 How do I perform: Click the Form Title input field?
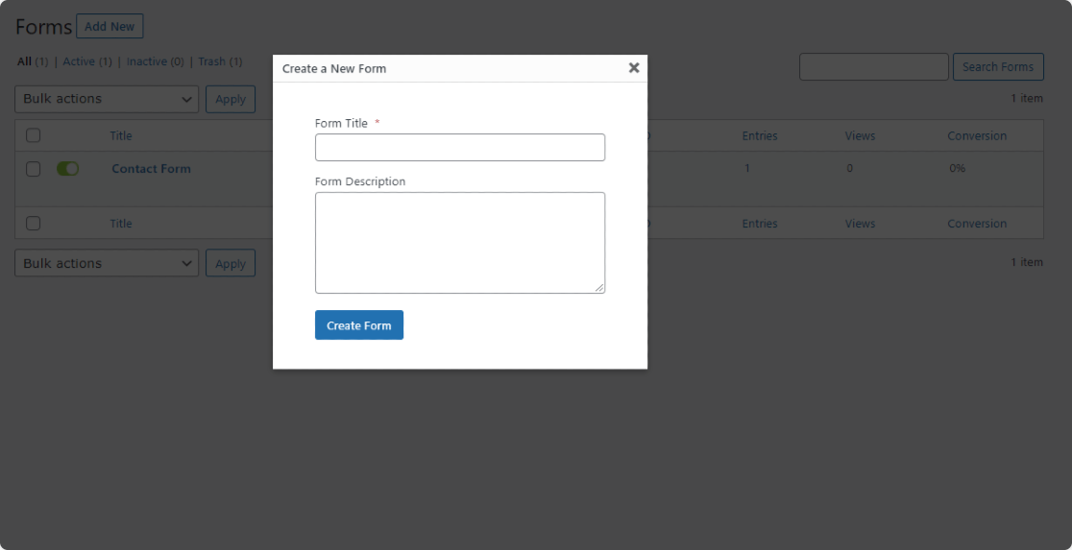tap(459, 148)
